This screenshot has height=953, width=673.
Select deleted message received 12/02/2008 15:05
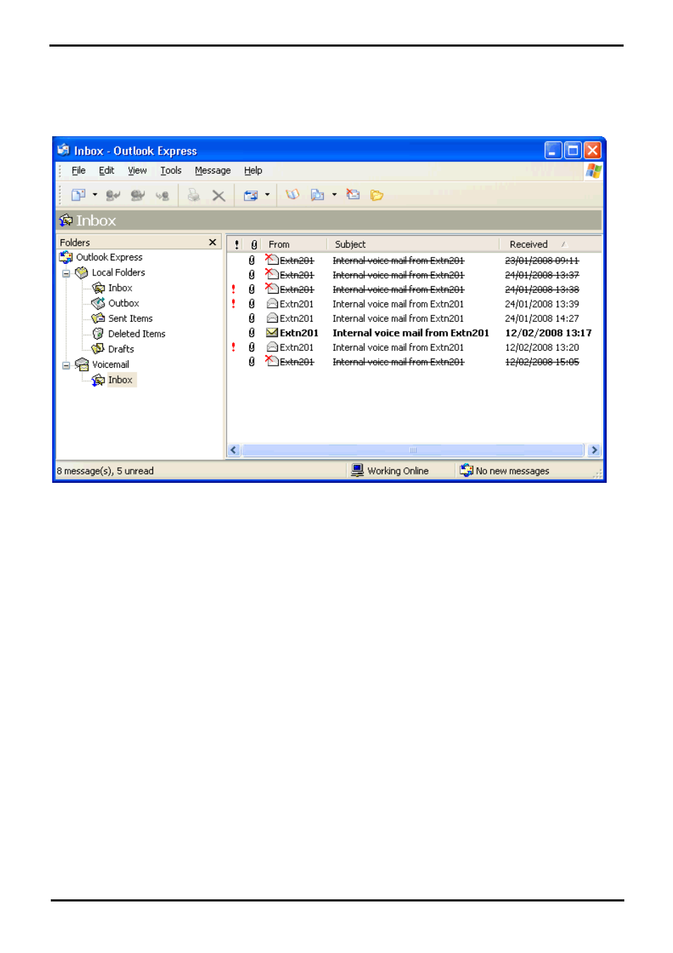click(x=414, y=362)
